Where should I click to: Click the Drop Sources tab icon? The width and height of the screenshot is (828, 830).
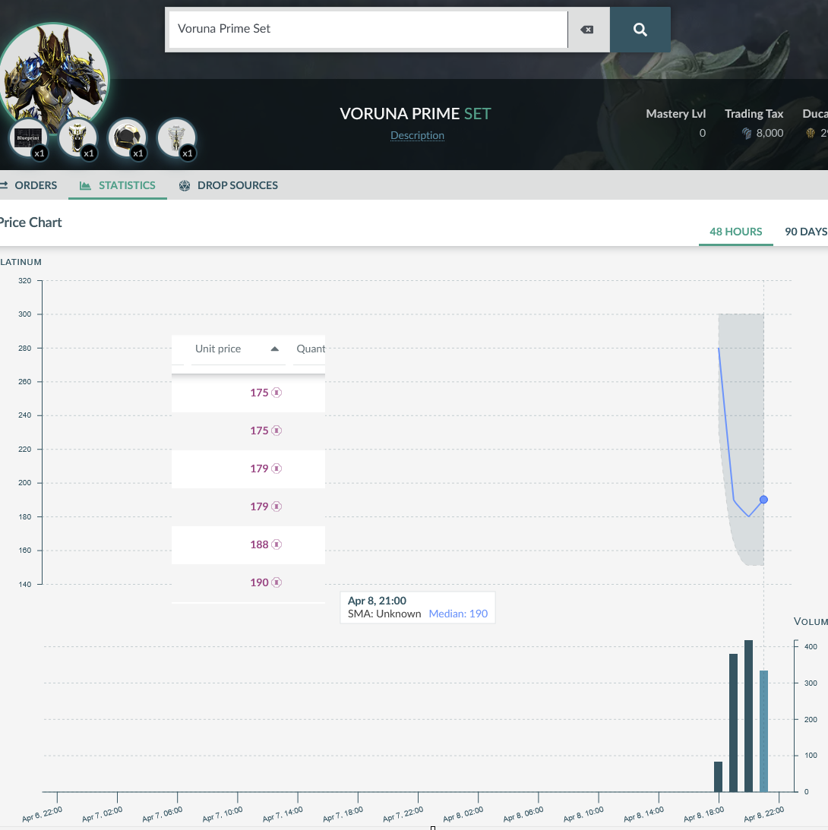pos(185,185)
